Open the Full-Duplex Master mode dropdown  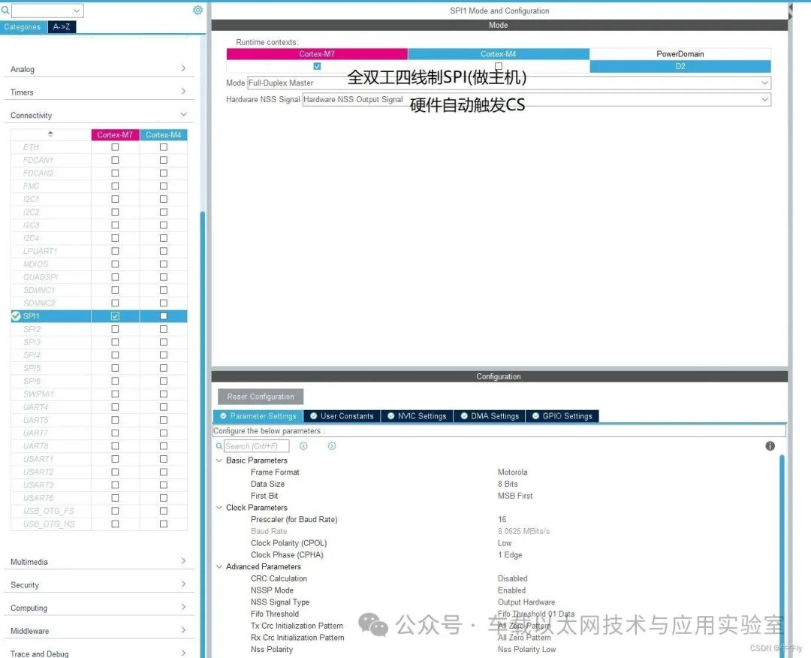[509, 83]
